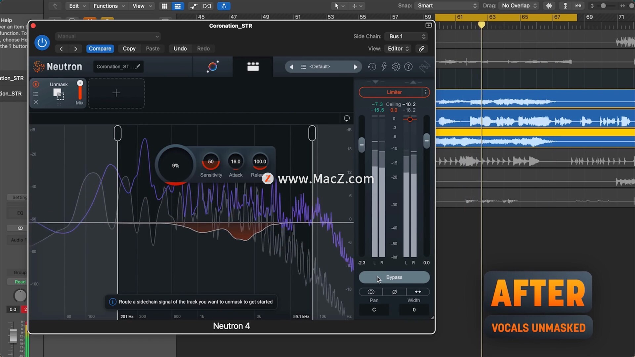The height and width of the screenshot is (357, 635).
Task: Go to next Neutron preset arrow
Action: (355, 67)
